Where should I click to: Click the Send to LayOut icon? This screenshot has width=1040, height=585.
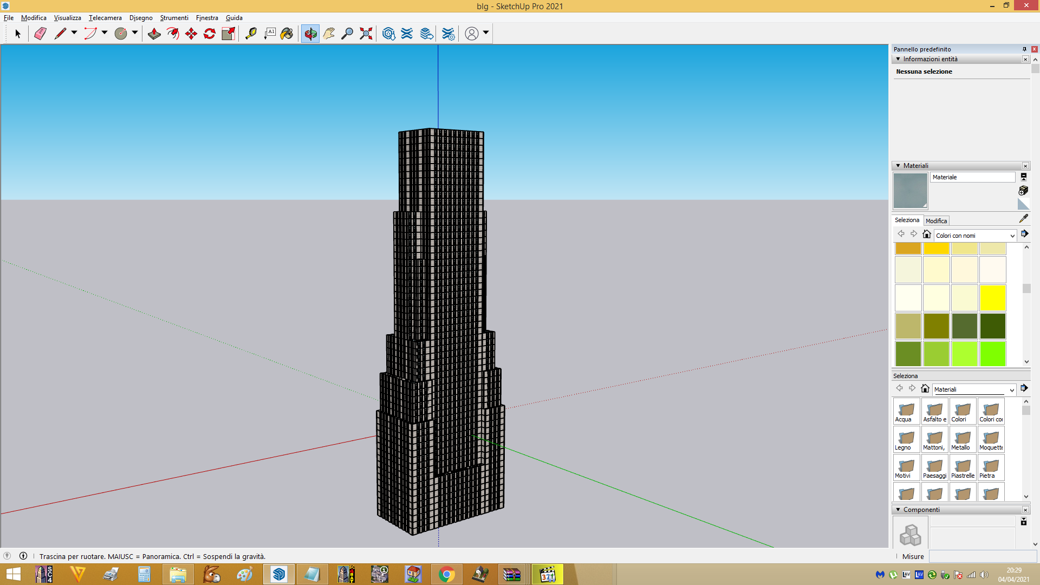(427, 34)
